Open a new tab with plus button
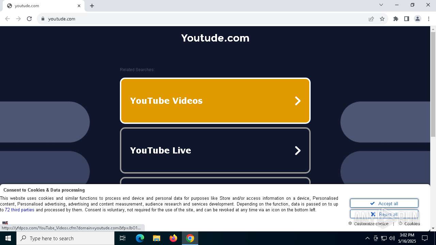 tap(92, 6)
